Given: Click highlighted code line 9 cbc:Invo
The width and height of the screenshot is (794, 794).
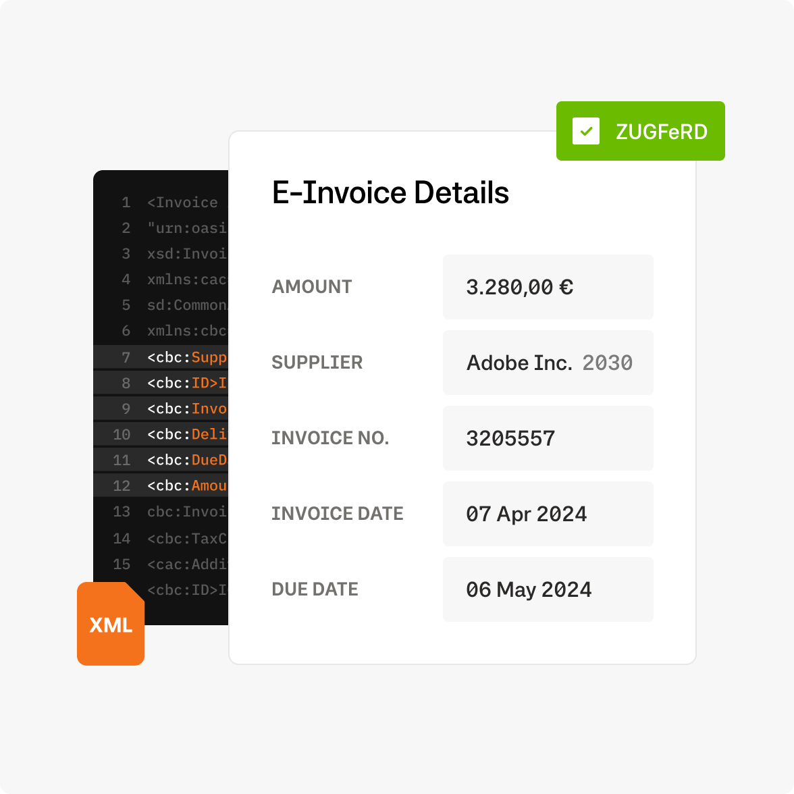Looking at the screenshot, I should pos(186,408).
